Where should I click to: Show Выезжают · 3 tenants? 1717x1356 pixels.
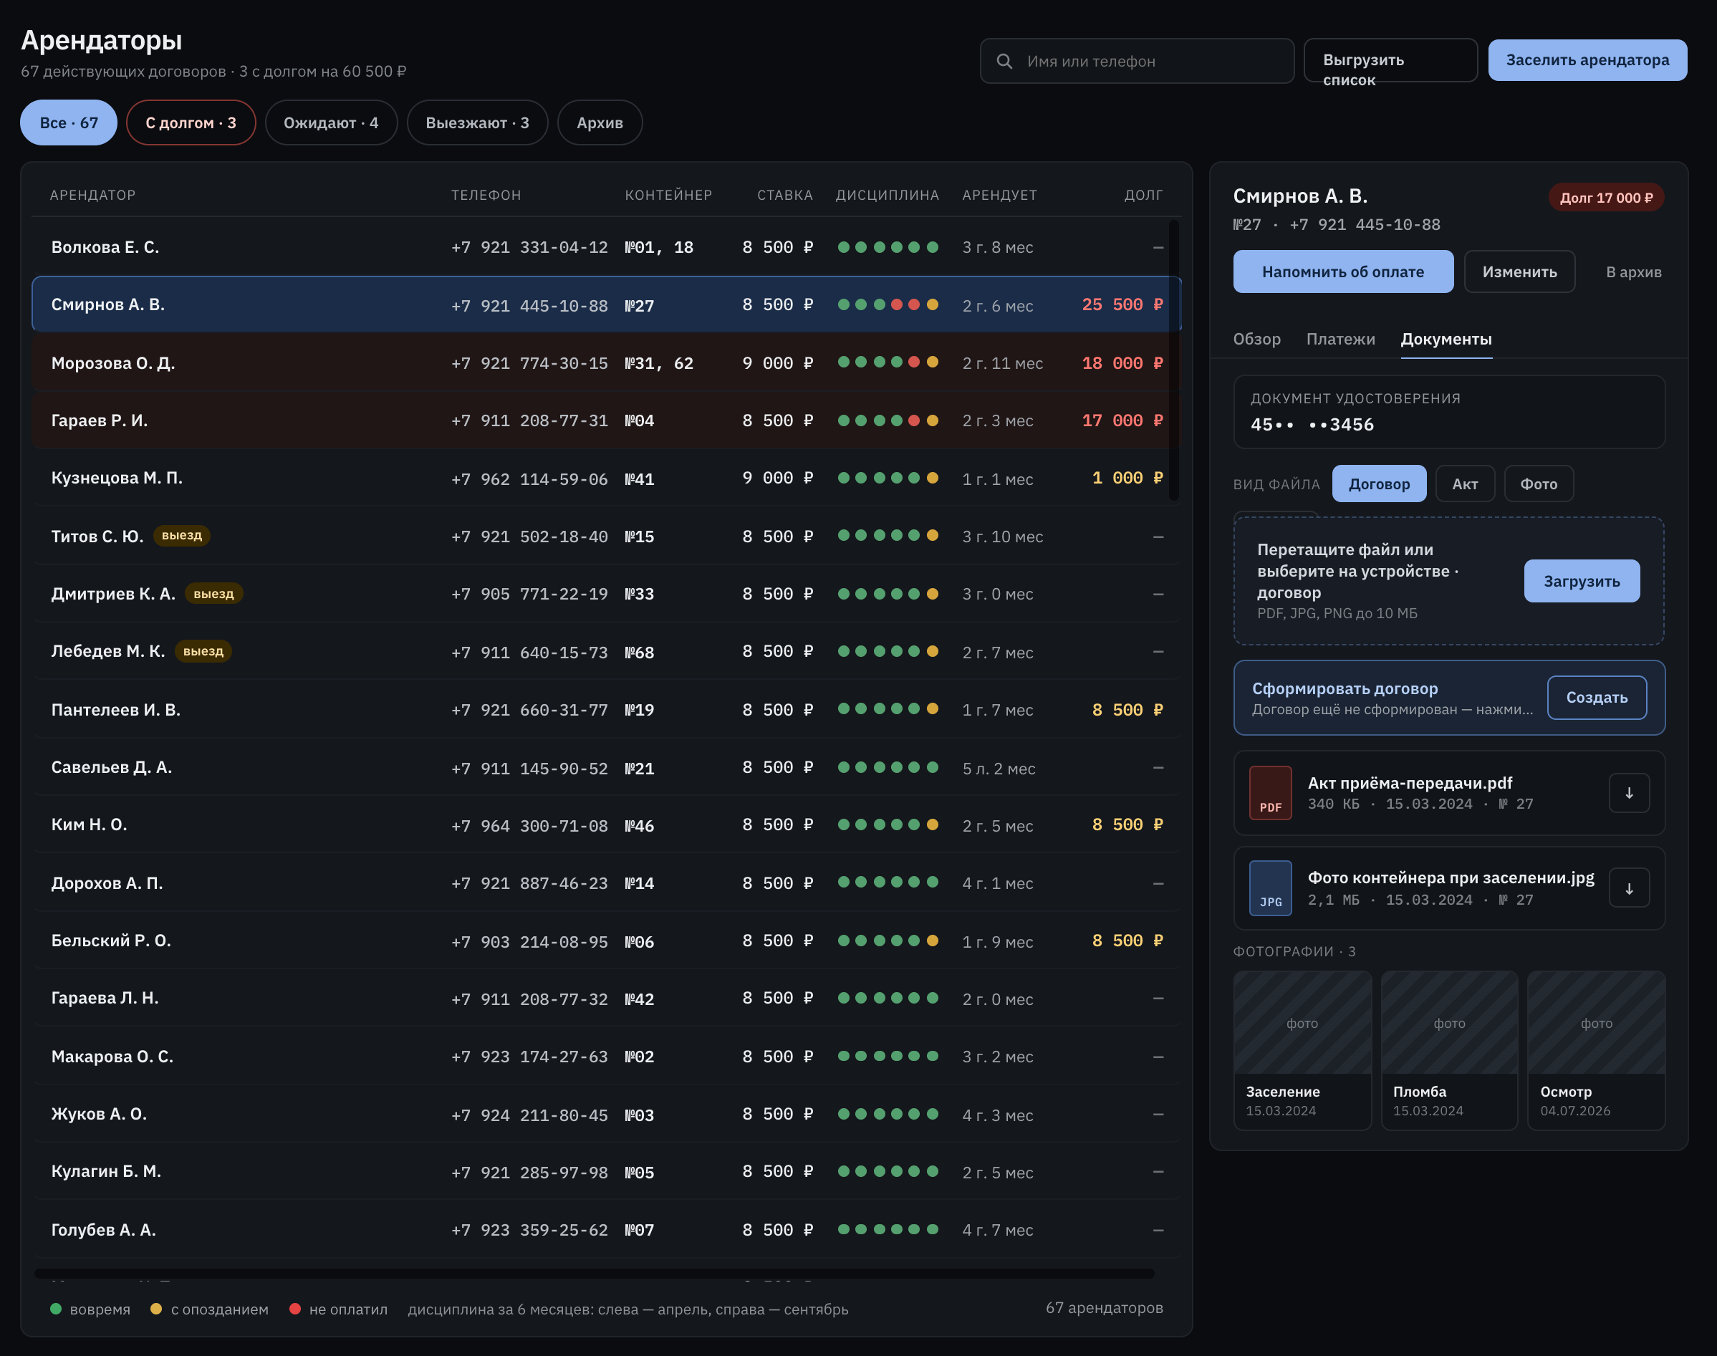(477, 122)
